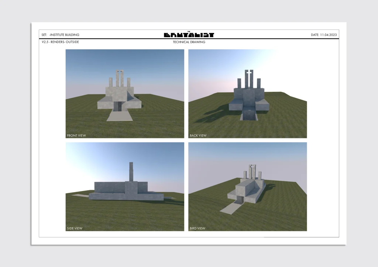378x267 pixels.
Task: Click the FRONT VIEW label
Action: coord(76,135)
